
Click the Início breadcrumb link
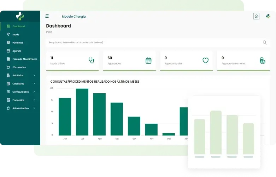pyautogui.click(x=49, y=32)
